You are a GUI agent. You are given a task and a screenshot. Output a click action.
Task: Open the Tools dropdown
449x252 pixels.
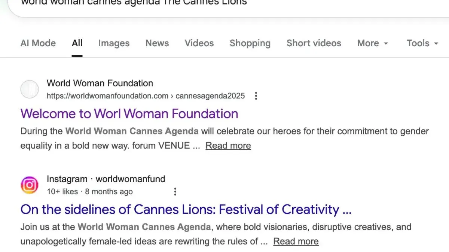[x=422, y=43]
